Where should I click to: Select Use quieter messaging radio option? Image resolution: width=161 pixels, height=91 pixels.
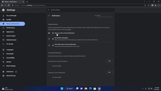click(49, 39)
